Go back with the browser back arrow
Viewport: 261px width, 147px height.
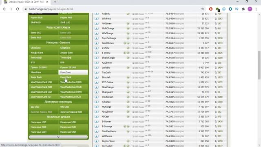coord(4,9)
